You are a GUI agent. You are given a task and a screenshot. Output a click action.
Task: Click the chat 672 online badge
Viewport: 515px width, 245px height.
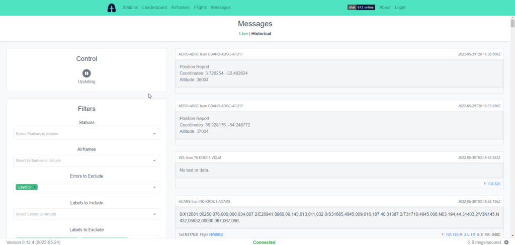[361, 7]
